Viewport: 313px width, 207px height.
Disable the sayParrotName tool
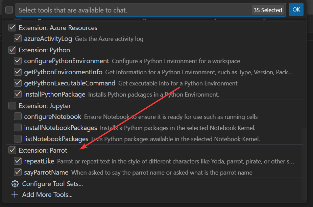click(18, 172)
